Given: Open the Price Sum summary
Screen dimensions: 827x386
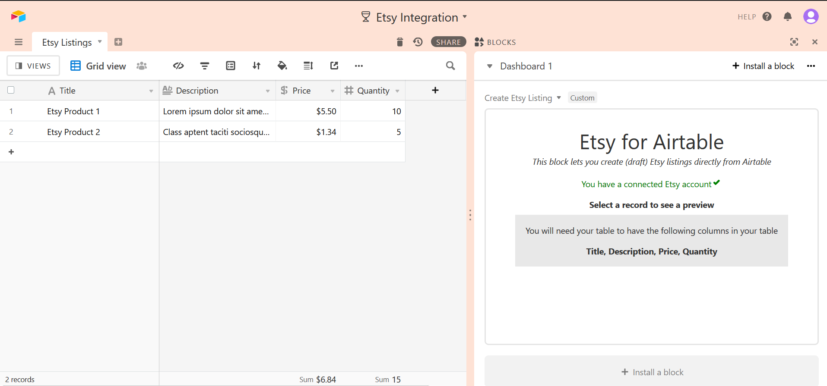Looking at the screenshot, I should (x=318, y=380).
